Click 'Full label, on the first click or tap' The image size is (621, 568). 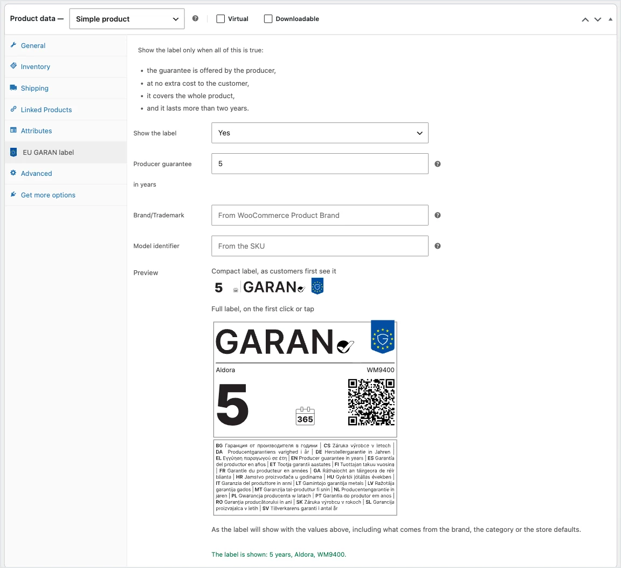click(263, 309)
